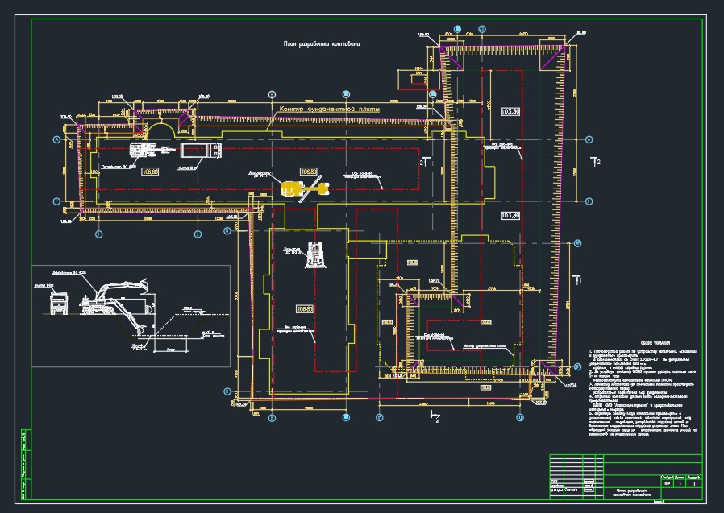Image resolution: width=724 pixels, height=513 pixels.
Task: Select the grader leader label text
Action: click(259, 175)
